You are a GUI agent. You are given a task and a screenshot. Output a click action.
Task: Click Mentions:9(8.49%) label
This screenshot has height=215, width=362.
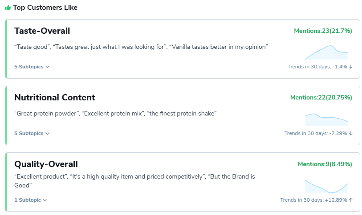click(325, 164)
